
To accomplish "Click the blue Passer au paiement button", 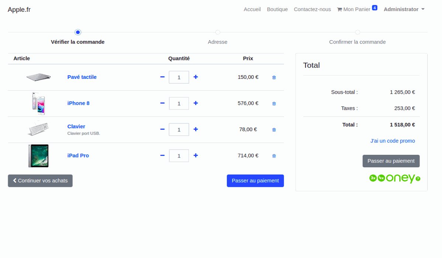I will (255, 181).
